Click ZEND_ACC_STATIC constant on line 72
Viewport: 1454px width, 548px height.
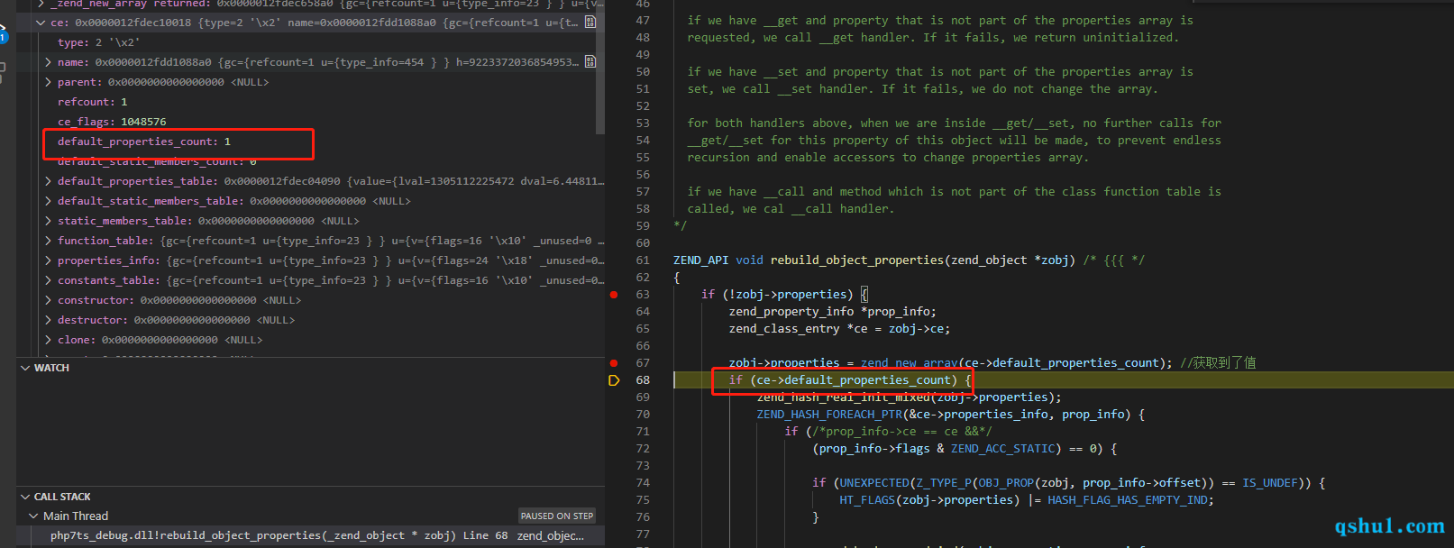coord(1003,449)
